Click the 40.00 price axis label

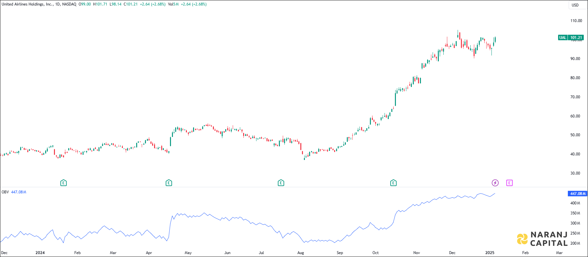pos(575,154)
